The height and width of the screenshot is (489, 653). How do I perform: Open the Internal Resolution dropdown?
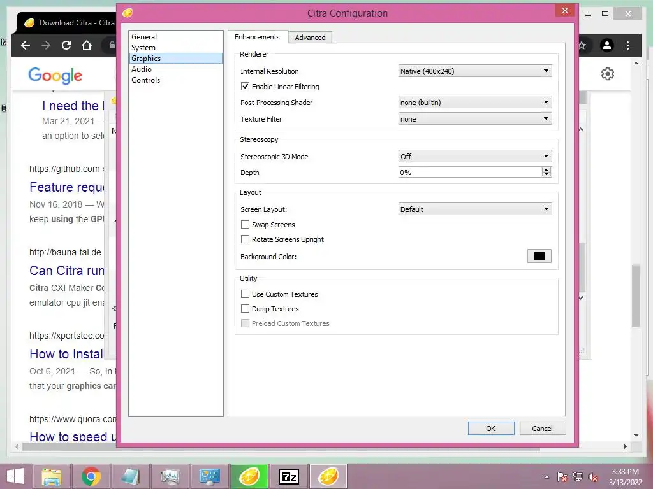(474, 71)
